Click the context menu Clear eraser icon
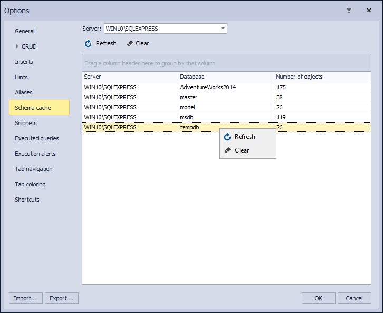This screenshot has width=383, height=313. click(227, 150)
